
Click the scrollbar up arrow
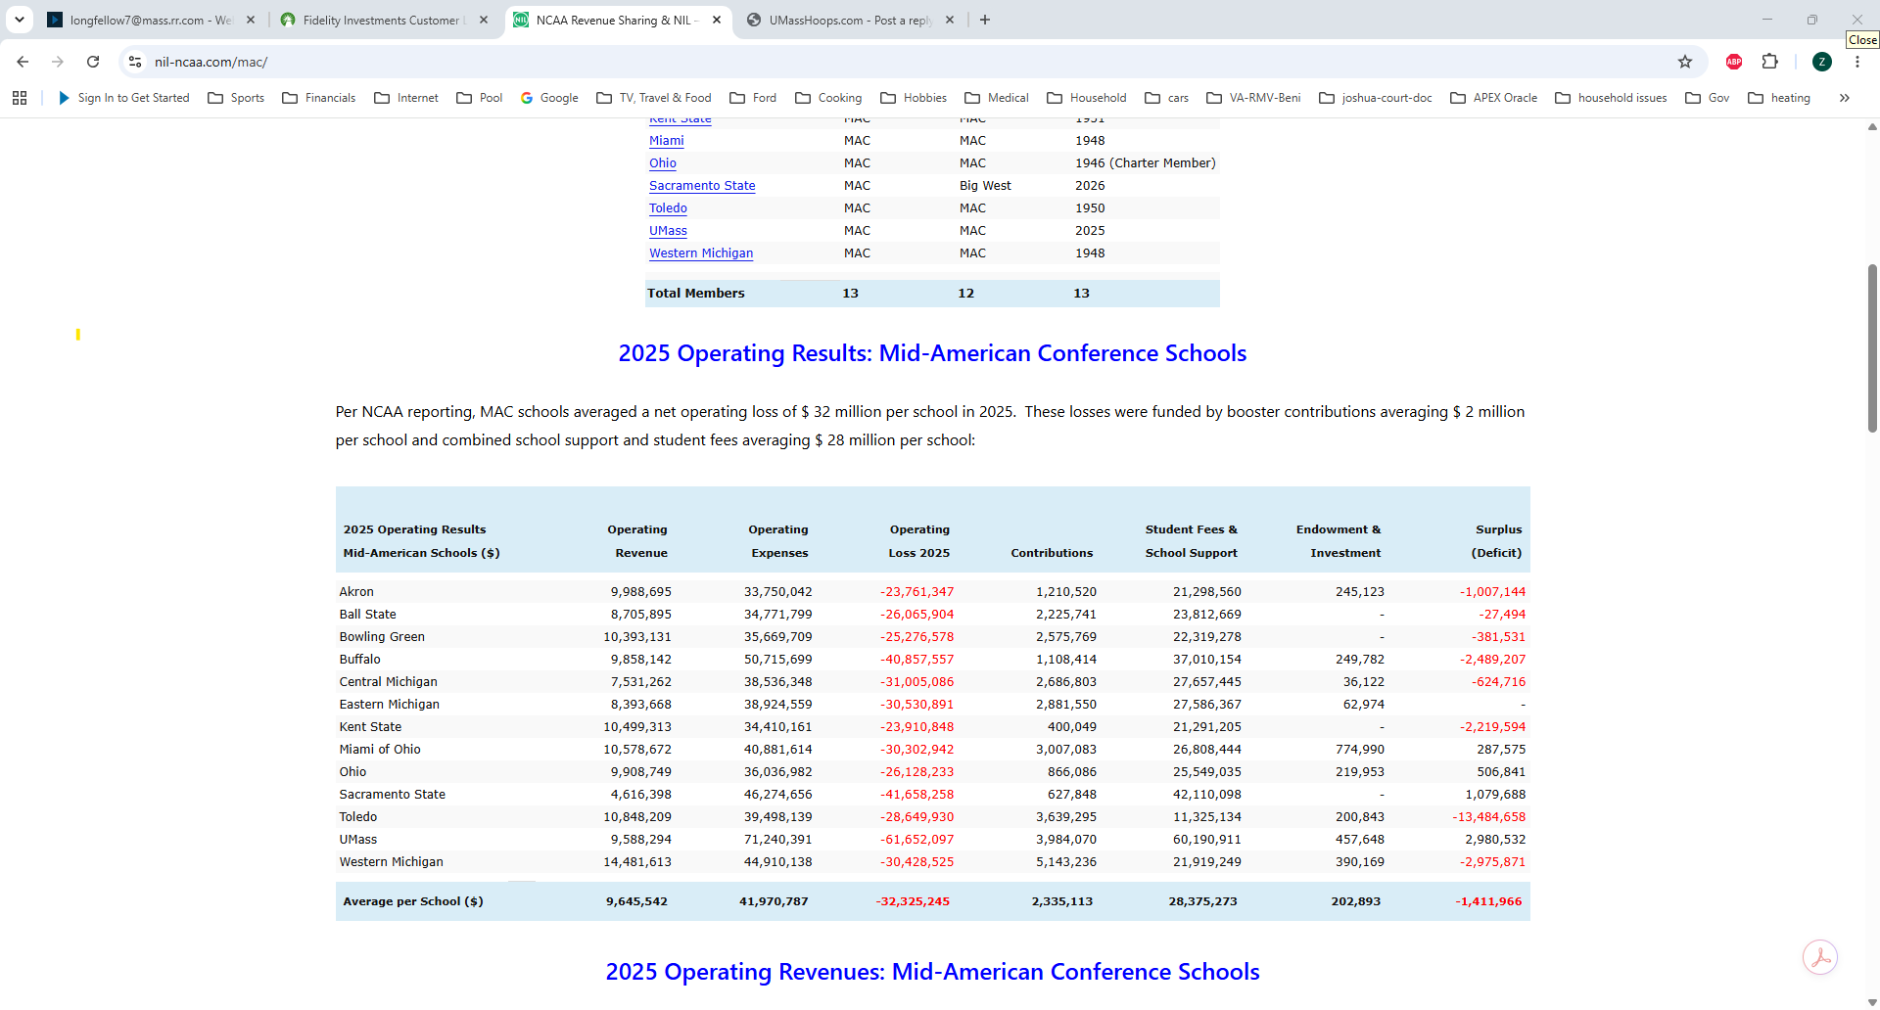pos(1872,127)
